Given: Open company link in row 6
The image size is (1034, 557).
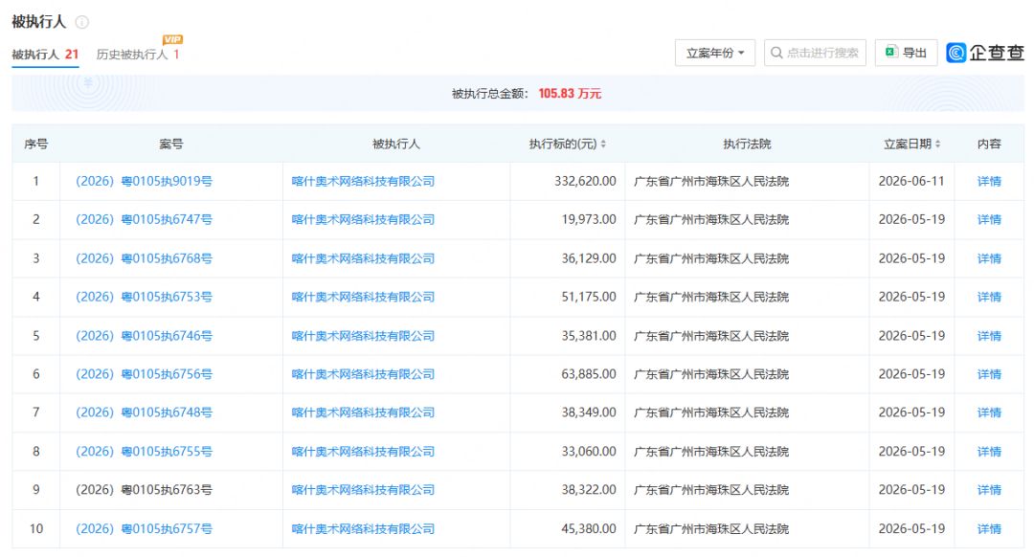Looking at the screenshot, I should coord(364,374).
